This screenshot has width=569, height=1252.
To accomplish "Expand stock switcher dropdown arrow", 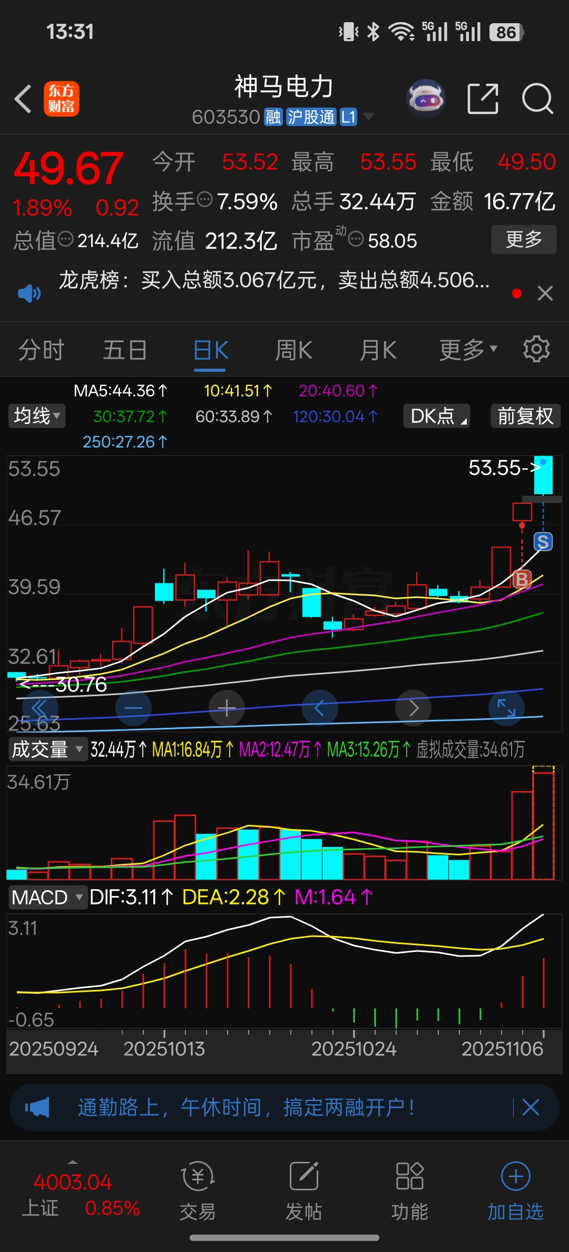I will pyautogui.click(x=369, y=116).
